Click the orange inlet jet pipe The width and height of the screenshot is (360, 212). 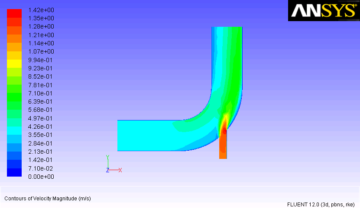pos(223,144)
